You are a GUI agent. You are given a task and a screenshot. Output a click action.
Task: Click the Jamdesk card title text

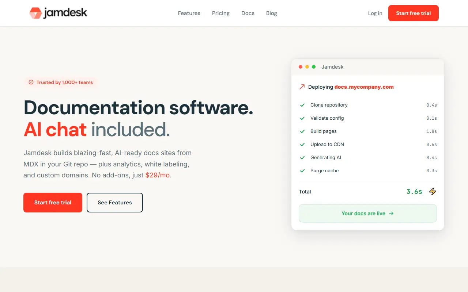pos(332,67)
